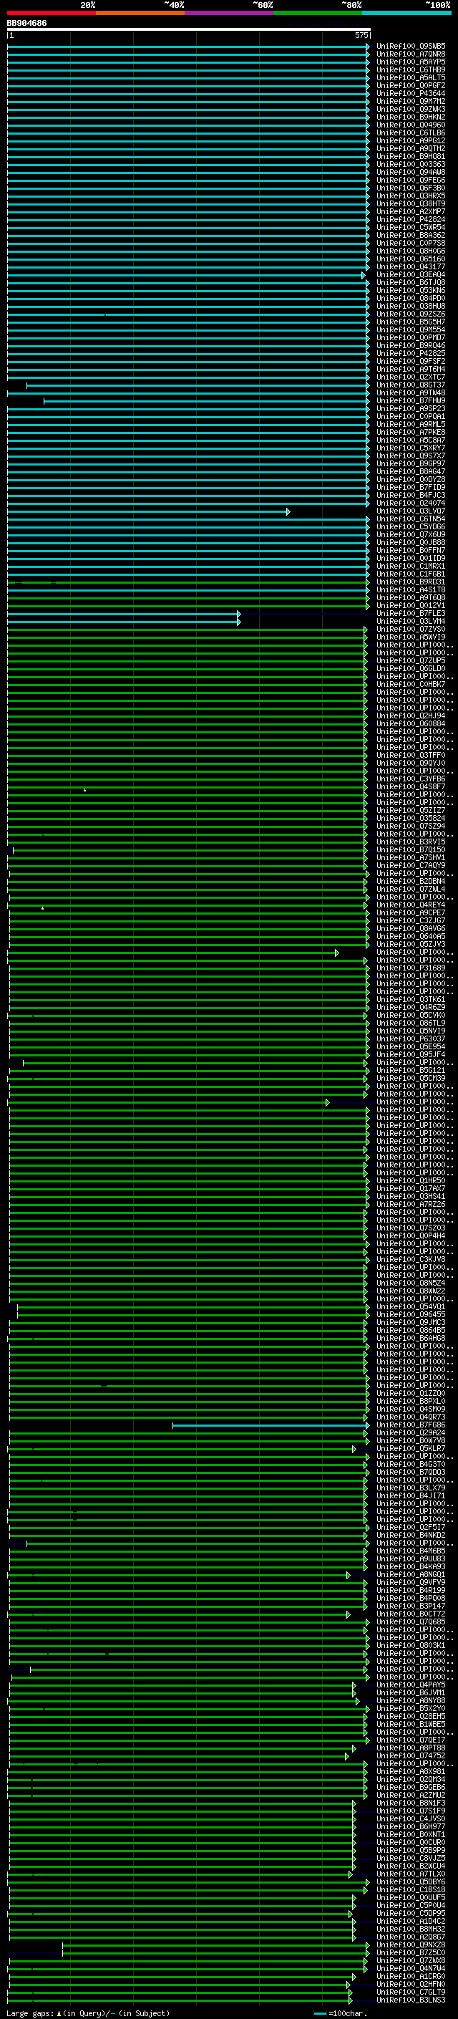The image size is (458, 2019).
Task: Select label UniRef100_B3LNS3
Action: (x=410, y=2000)
